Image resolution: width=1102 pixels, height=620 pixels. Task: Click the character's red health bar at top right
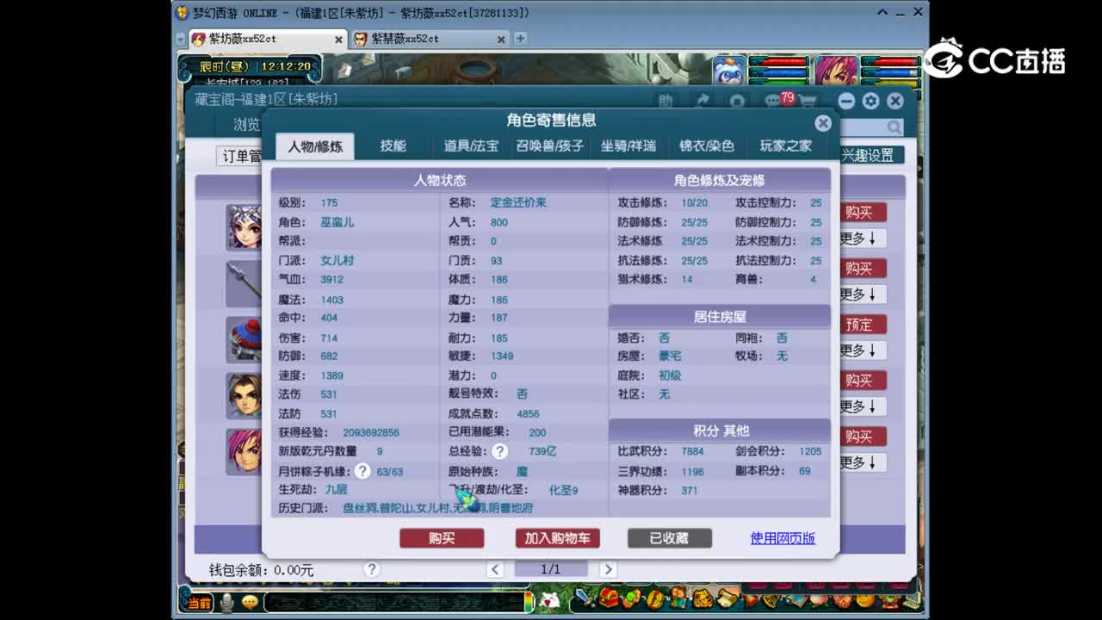point(889,63)
